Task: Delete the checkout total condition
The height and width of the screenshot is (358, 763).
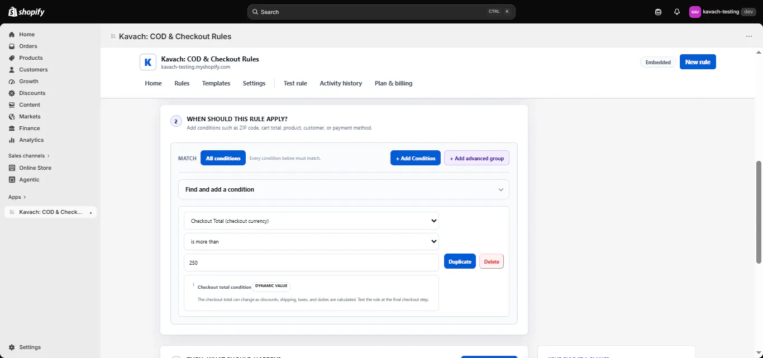Action: (x=492, y=261)
